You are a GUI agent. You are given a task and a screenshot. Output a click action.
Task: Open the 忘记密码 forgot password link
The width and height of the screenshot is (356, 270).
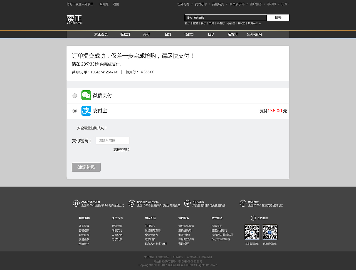pos(122,149)
